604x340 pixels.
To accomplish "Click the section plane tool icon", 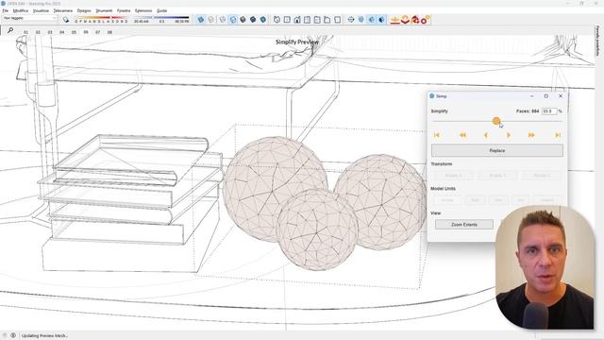I will click(351, 19).
